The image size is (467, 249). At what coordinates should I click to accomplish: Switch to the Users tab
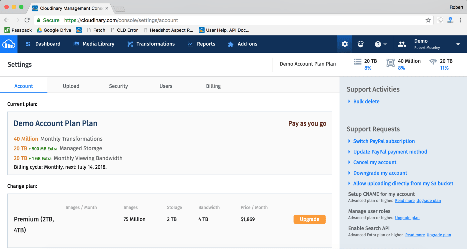(x=166, y=86)
